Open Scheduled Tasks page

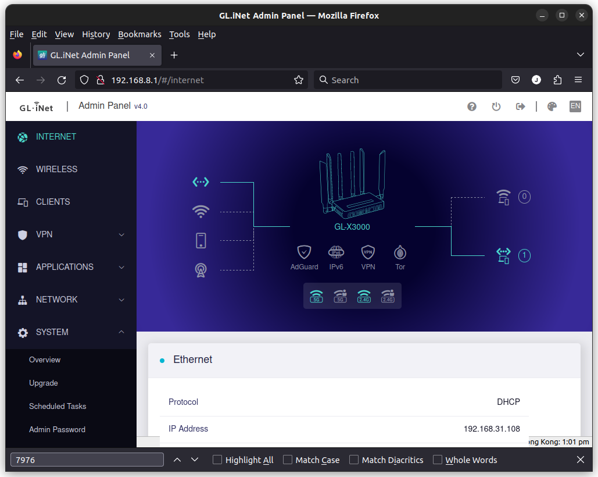(58, 407)
